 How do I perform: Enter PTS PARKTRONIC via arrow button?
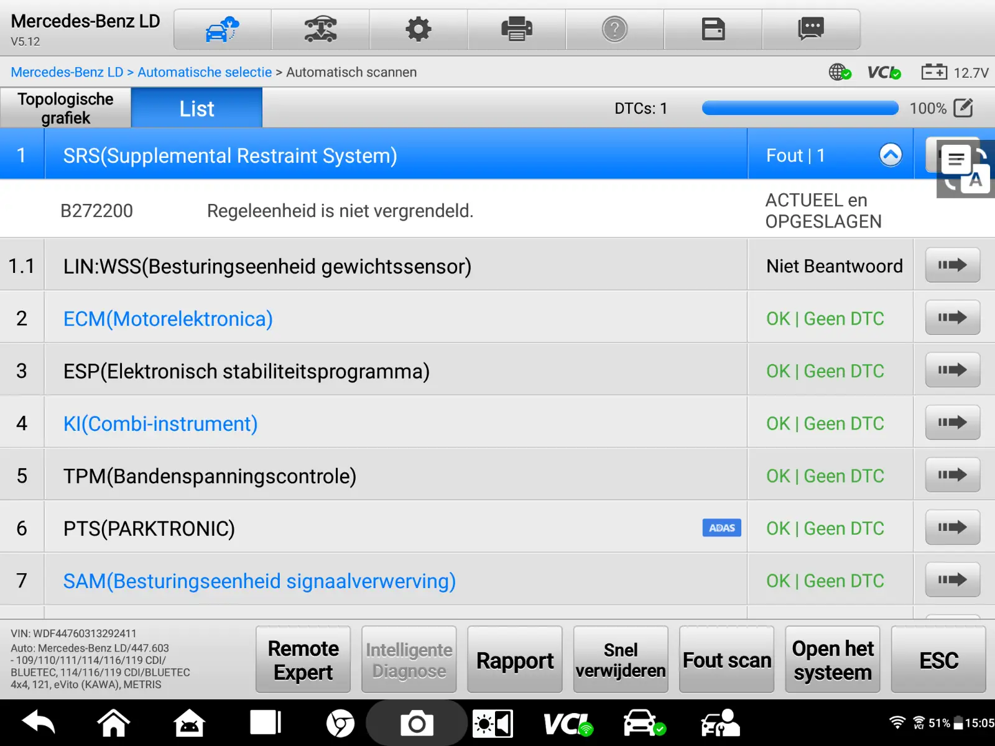point(953,528)
